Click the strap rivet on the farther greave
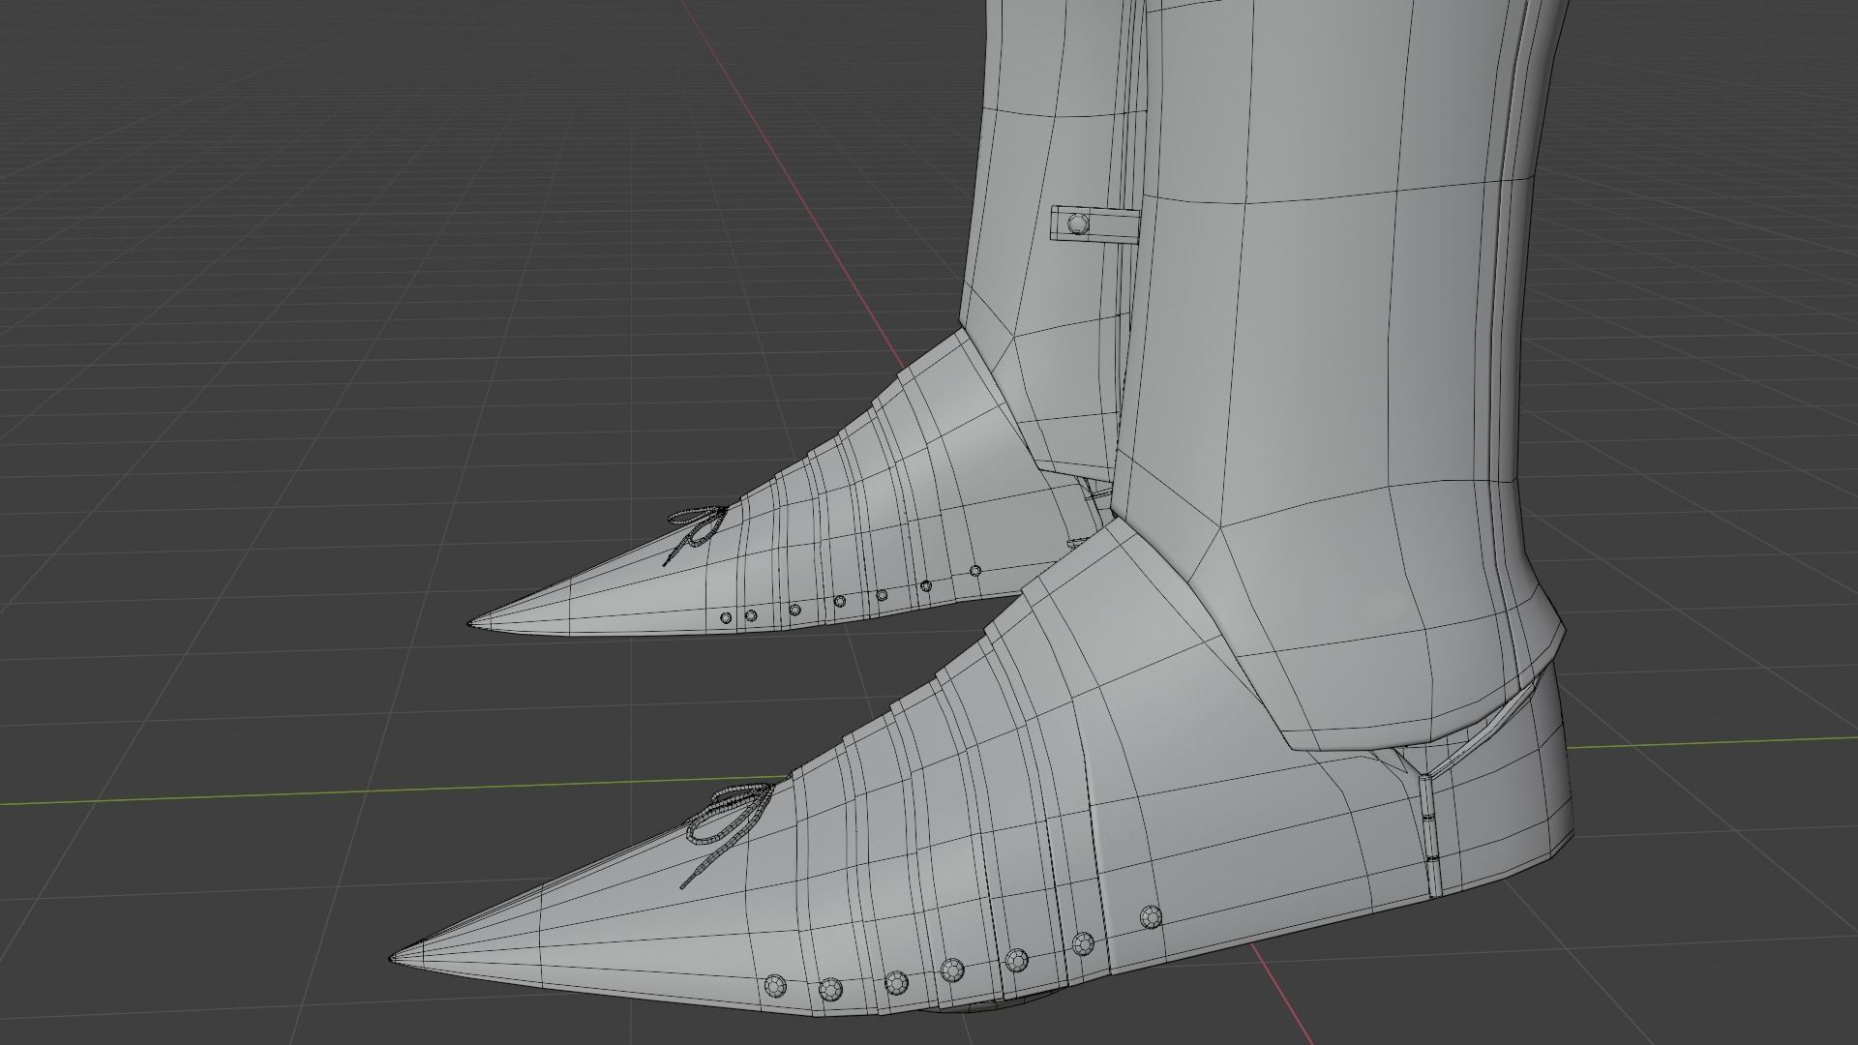1858x1045 pixels. [x=1078, y=224]
